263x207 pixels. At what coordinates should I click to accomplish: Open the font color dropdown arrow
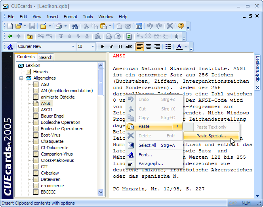point(186,47)
